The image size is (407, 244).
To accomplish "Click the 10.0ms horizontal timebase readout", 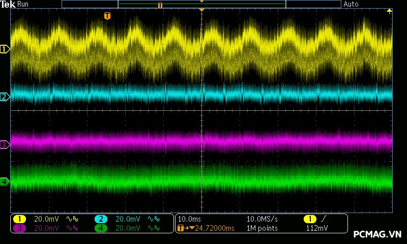I will point(189,219).
